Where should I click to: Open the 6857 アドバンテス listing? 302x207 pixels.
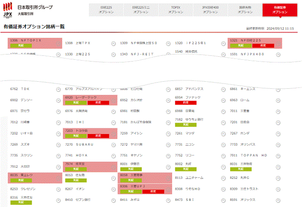pos(189,89)
